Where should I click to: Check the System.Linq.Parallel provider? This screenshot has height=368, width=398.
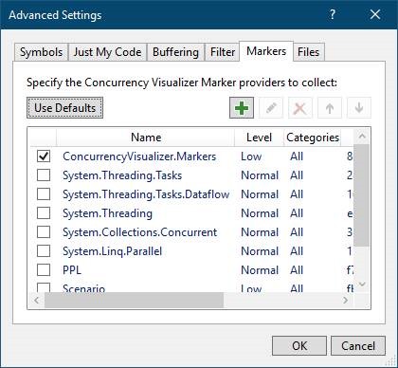coord(44,251)
